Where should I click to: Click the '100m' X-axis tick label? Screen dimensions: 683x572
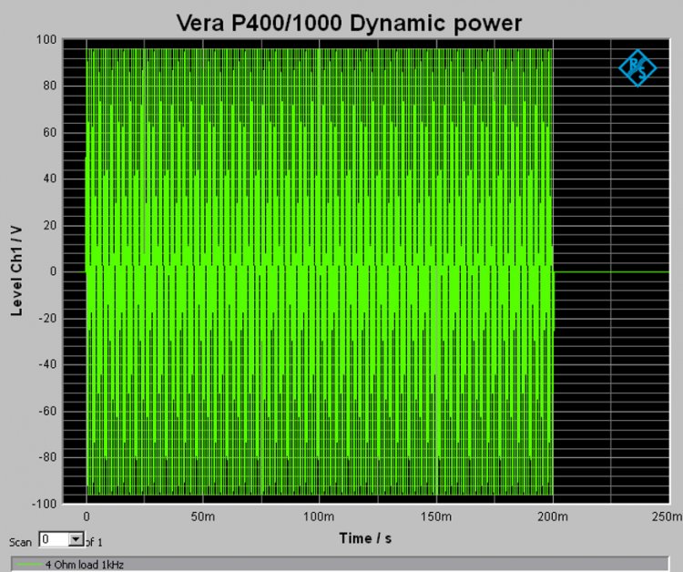coord(319,516)
